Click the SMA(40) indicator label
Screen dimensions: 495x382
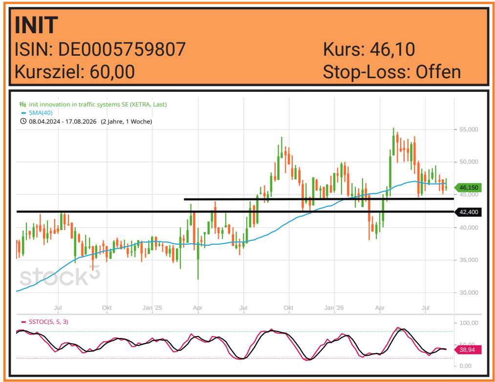pyautogui.click(x=41, y=113)
